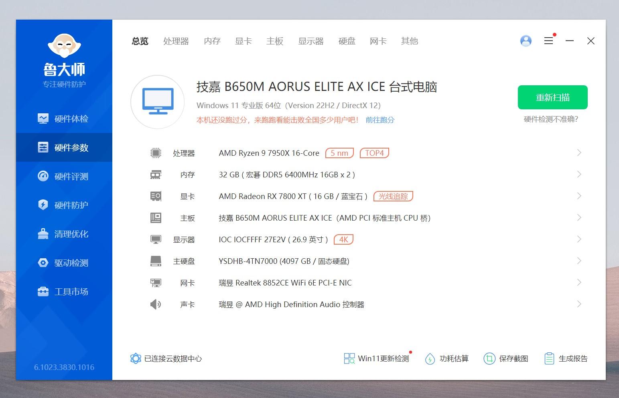The image size is (619, 398).
Task: Open 硬件体检 in sidebar
Action: (64, 119)
